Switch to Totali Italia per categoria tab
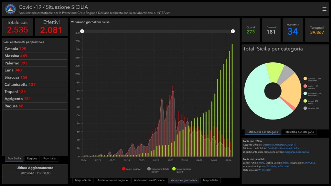 [x=299, y=132]
